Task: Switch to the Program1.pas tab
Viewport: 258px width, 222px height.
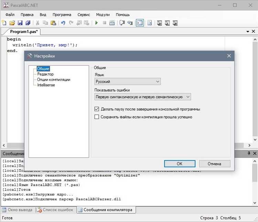Action: [24, 31]
